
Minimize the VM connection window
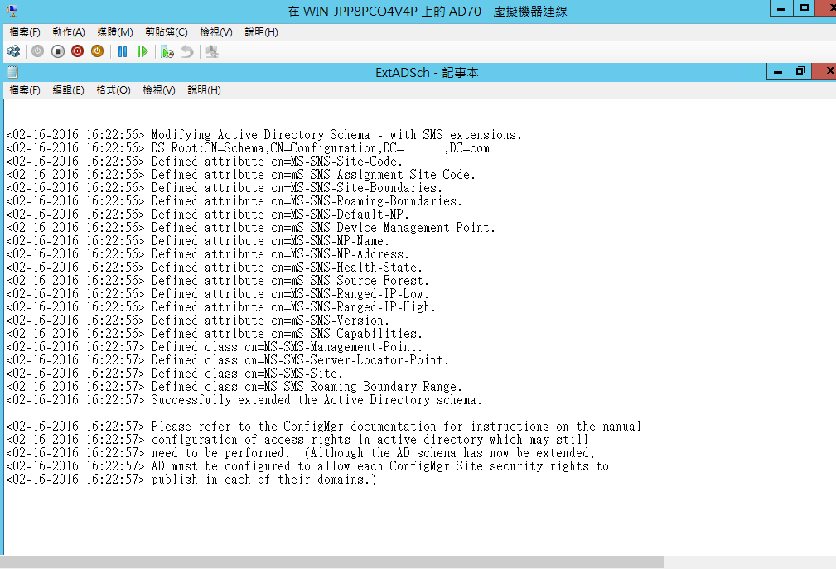[x=781, y=8]
